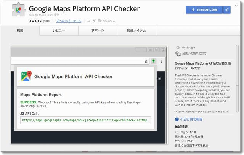Screen dimensions: 244x155
Task: Click the extension preview screenshot
Action: click(89, 95)
